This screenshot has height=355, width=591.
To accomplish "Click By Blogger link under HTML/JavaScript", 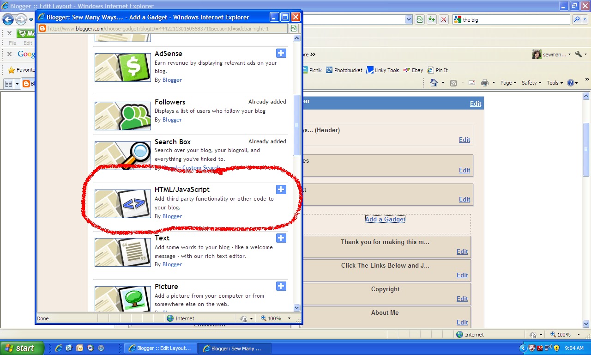I will (172, 216).
